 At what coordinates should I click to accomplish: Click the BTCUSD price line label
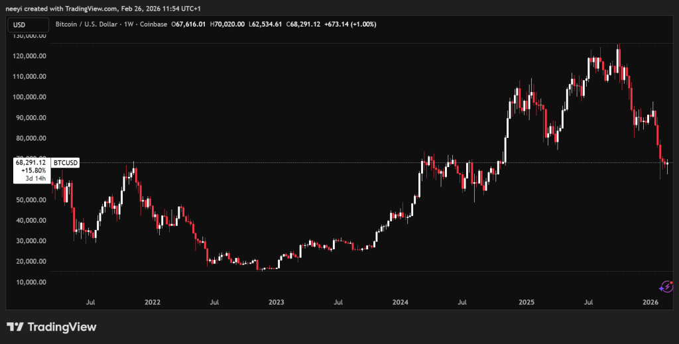[65, 162]
